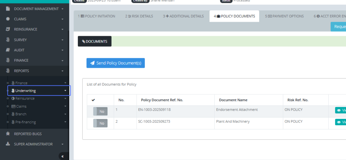Click the Document Management file icon
The image size is (346, 160).
pos(8,9)
